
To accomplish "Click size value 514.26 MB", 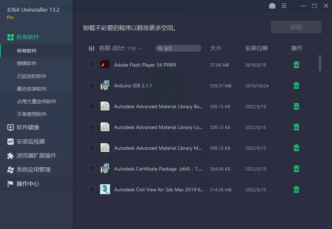I will (x=221, y=190).
